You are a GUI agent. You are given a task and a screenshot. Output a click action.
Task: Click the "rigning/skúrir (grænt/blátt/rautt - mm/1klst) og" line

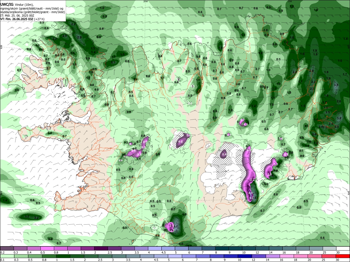32,8
